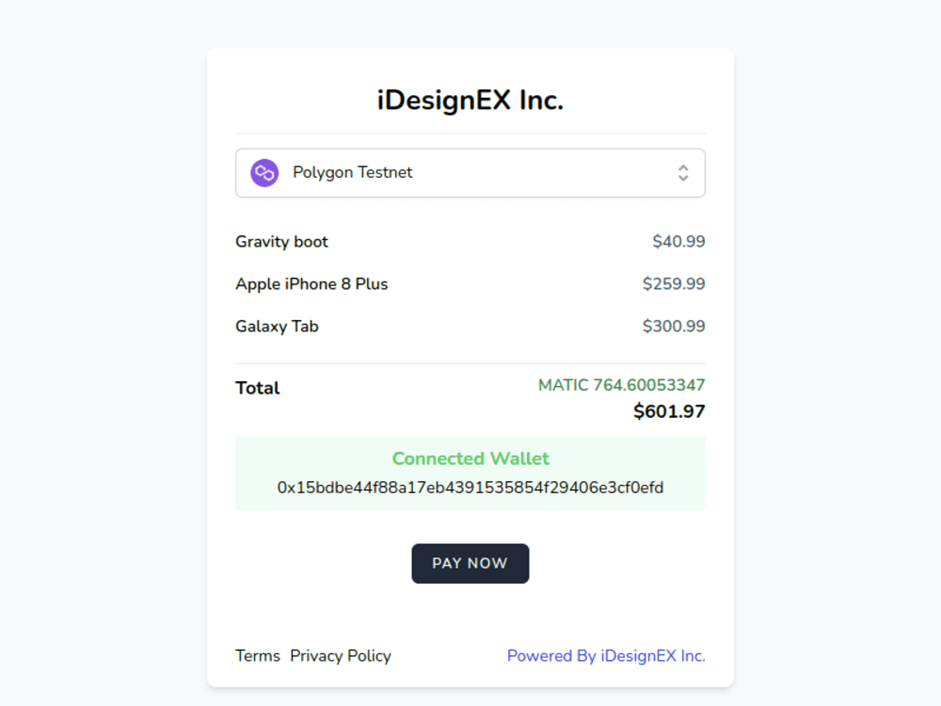Click the Powered By iDesignEX Inc. link

pos(606,655)
